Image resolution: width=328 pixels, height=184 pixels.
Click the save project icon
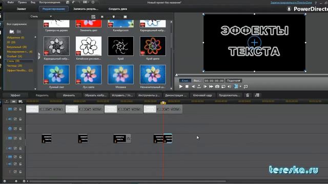pos(67,2)
